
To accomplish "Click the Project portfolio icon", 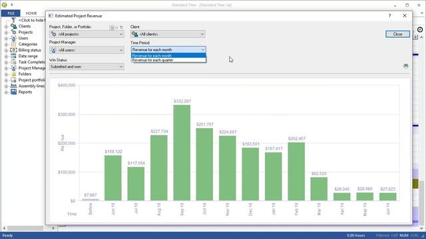I will (x=13, y=80).
